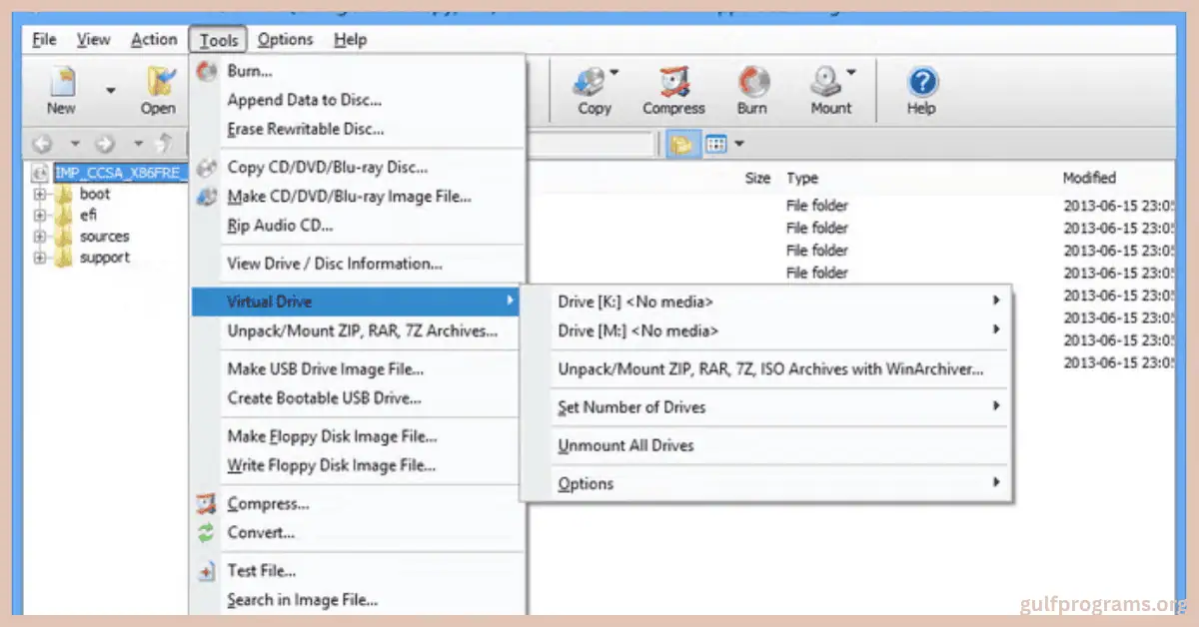The width and height of the screenshot is (1199, 627).
Task: Click the Burn toolbar icon
Action: [752, 90]
